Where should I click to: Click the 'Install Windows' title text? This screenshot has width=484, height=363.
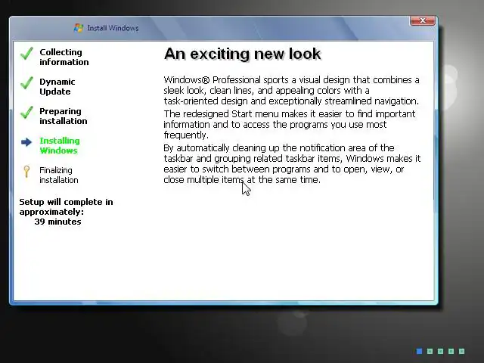point(113,28)
